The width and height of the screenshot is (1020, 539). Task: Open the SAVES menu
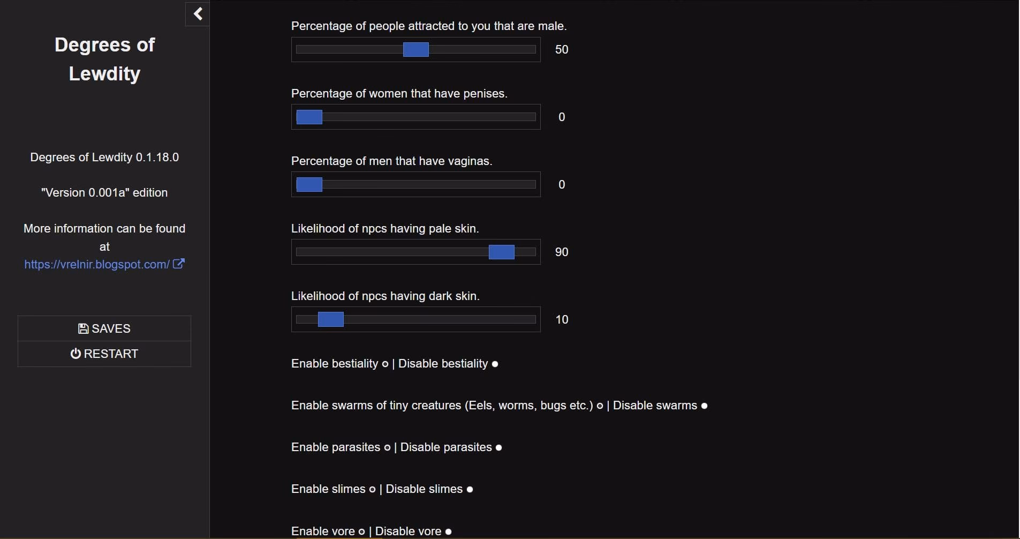(x=104, y=328)
